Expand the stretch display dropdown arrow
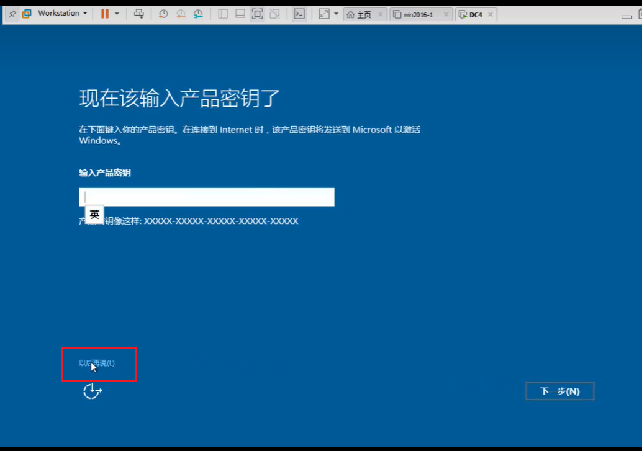 336,14
